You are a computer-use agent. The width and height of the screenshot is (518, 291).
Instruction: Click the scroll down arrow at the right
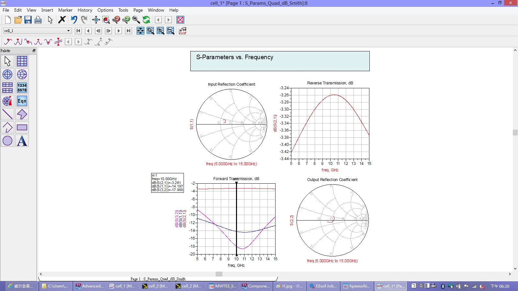click(x=515, y=269)
